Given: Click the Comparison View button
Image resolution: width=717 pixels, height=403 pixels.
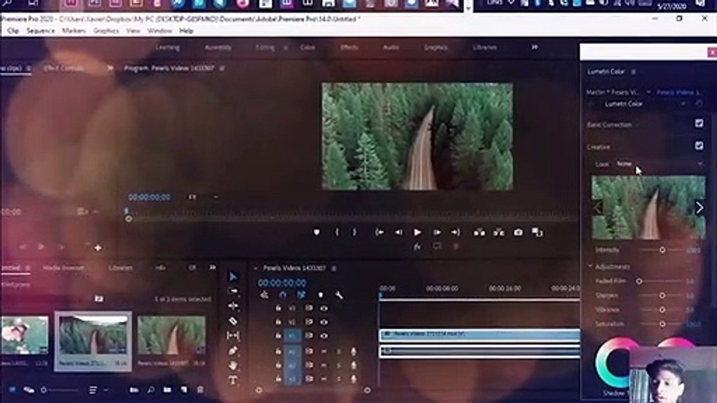Looking at the screenshot, I should point(537,232).
